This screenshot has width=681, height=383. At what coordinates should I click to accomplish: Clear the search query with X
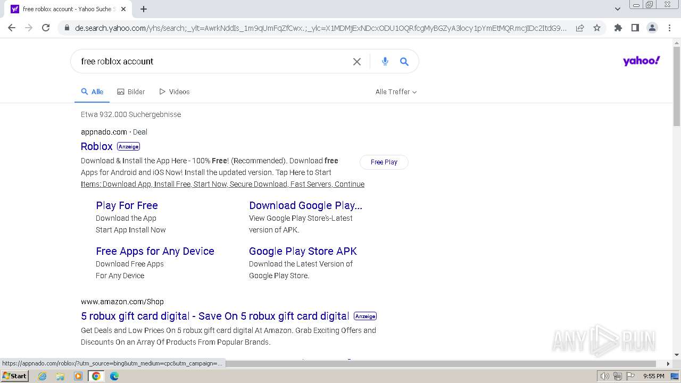(357, 62)
